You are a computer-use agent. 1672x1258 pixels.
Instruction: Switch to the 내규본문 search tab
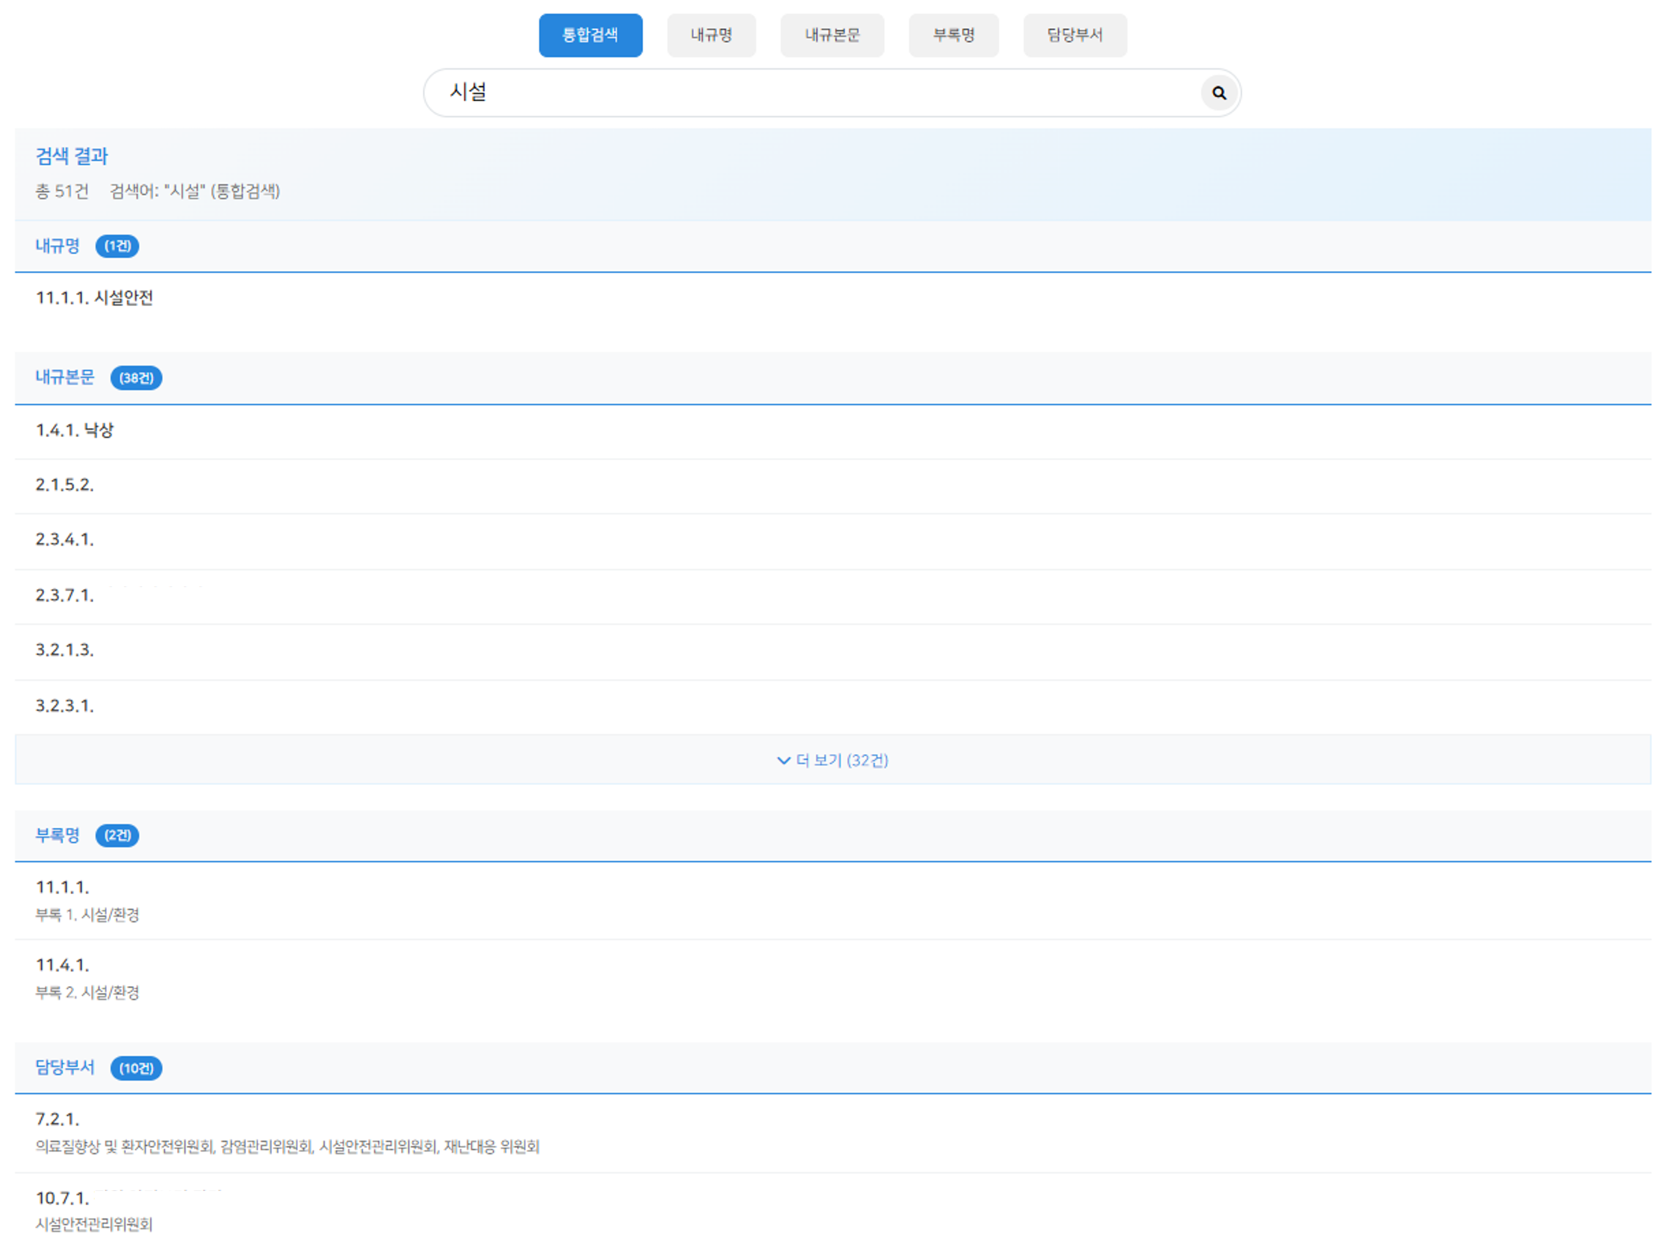[x=831, y=35]
